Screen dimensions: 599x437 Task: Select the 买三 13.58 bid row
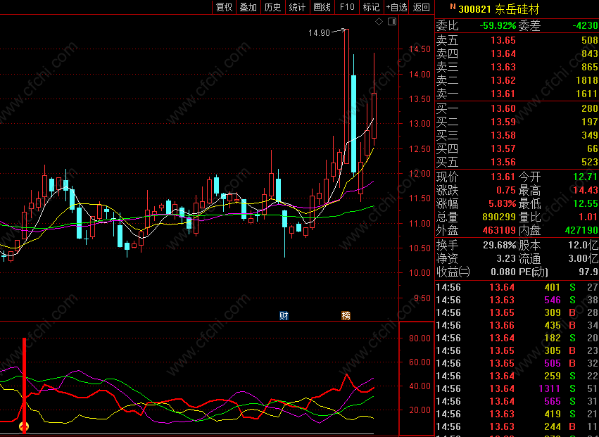pos(517,135)
